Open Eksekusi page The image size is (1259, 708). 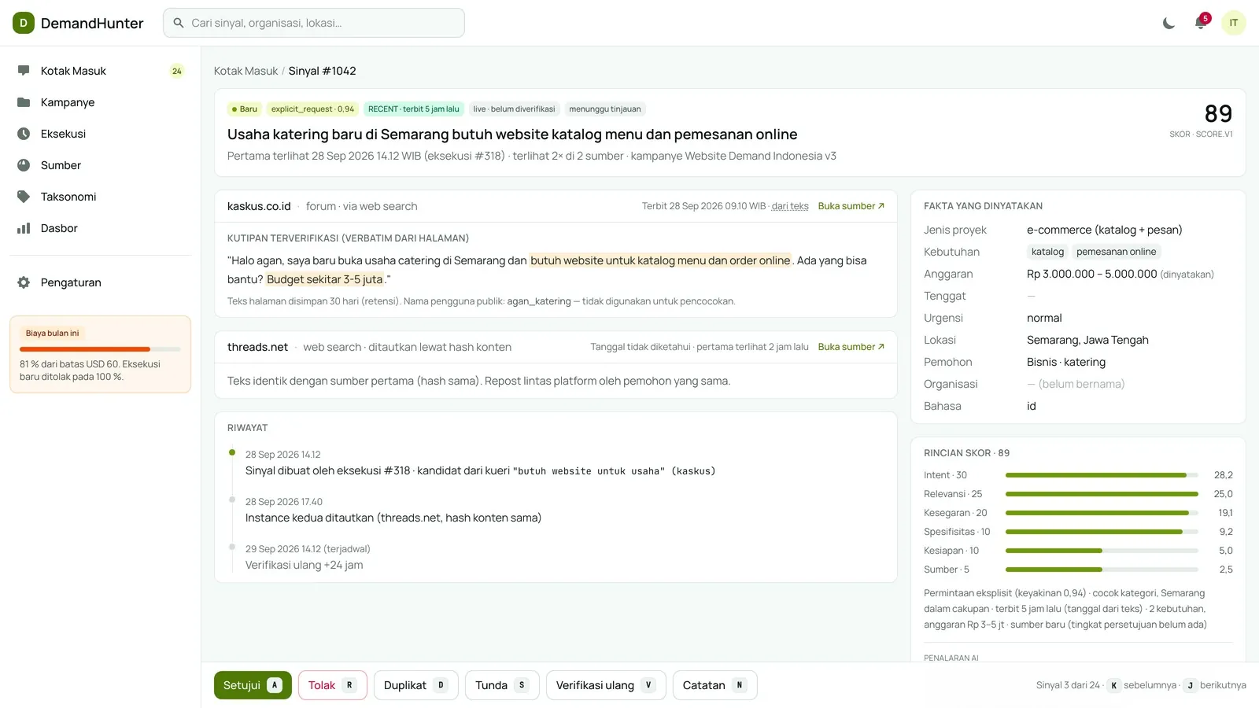coord(101,134)
